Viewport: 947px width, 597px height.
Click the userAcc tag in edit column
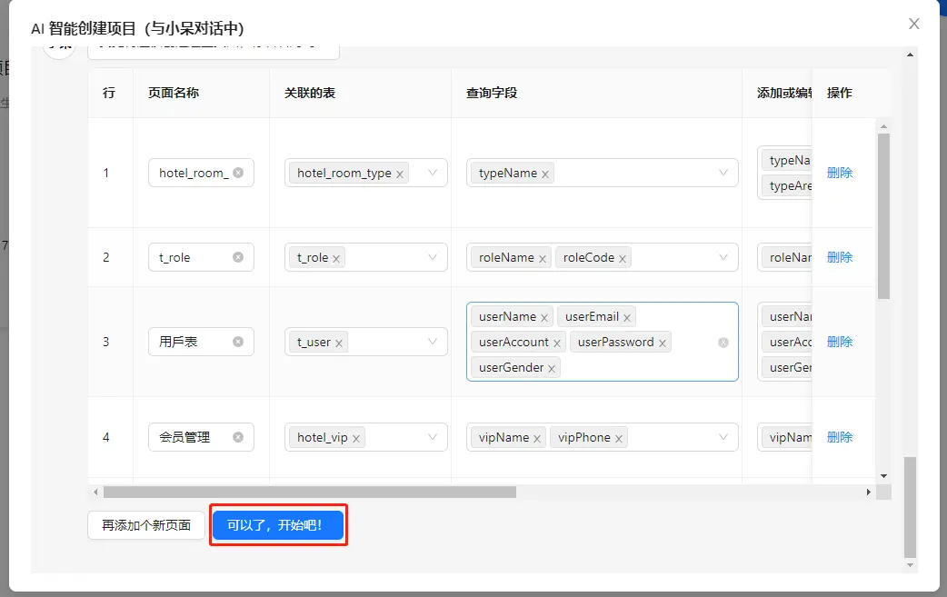pyautogui.click(x=788, y=343)
